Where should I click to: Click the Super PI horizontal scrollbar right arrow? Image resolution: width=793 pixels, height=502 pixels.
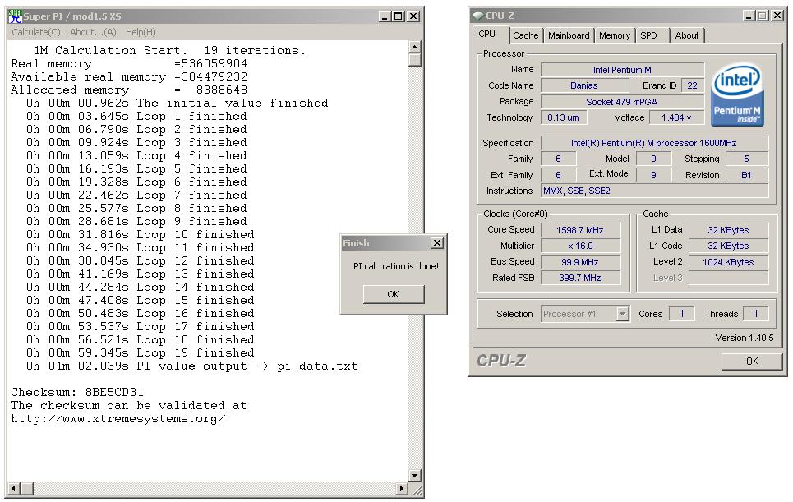pyautogui.click(x=402, y=488)
